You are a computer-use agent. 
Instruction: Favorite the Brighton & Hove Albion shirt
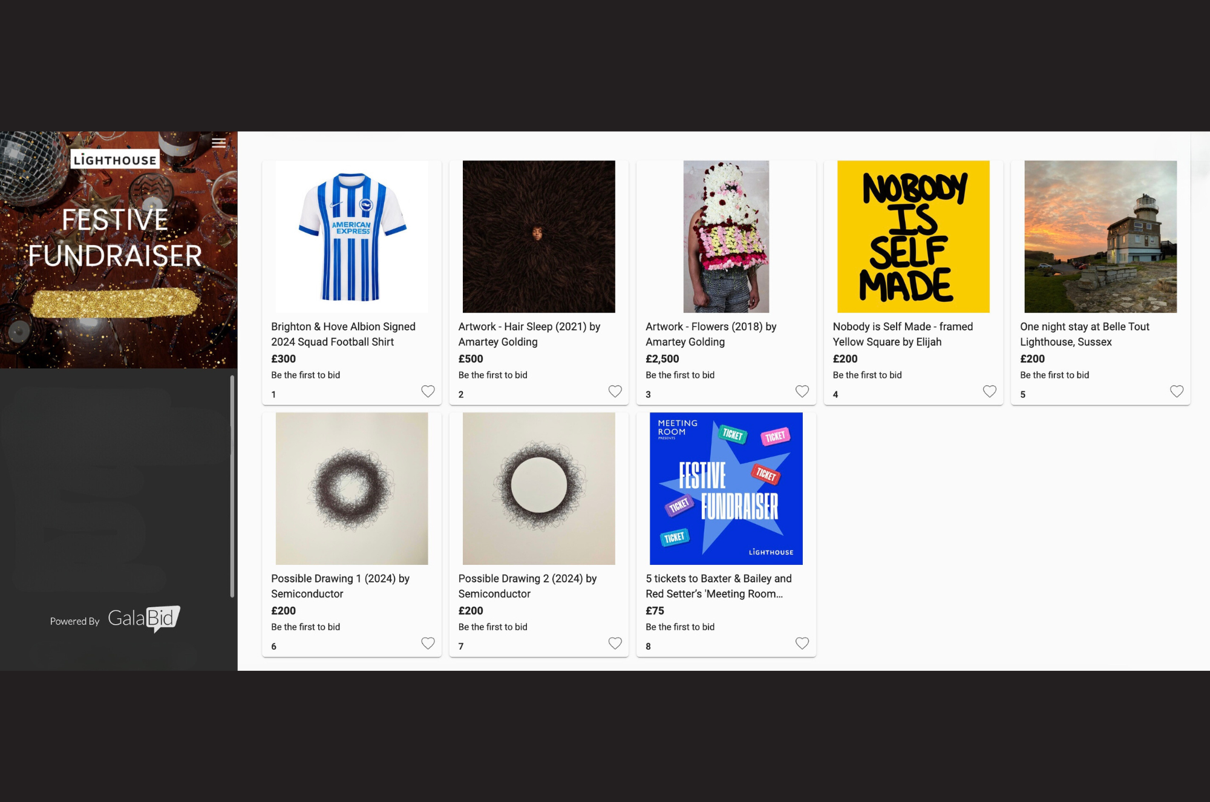click(x=428, y=391)
